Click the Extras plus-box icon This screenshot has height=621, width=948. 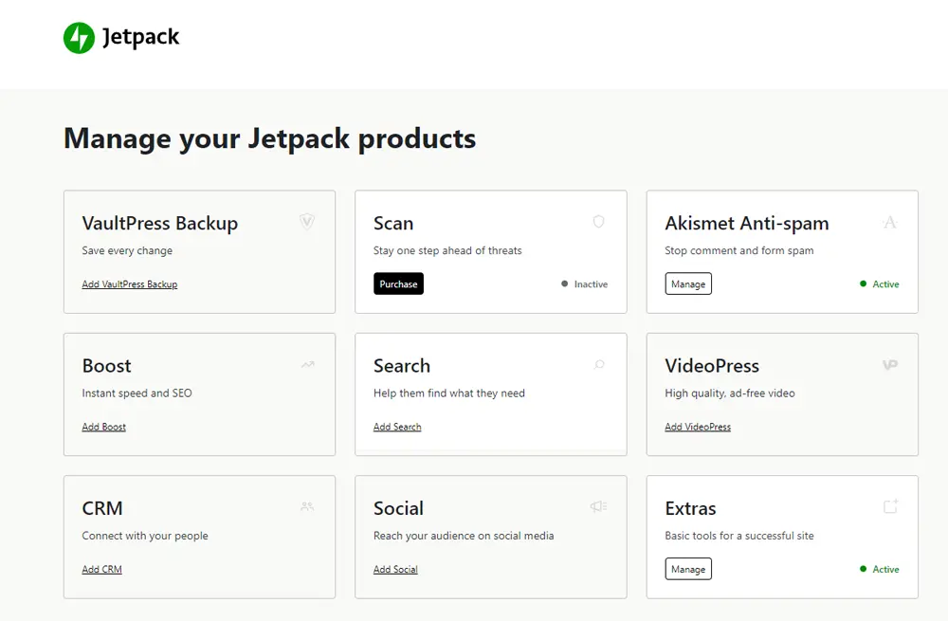click(890, 506)
